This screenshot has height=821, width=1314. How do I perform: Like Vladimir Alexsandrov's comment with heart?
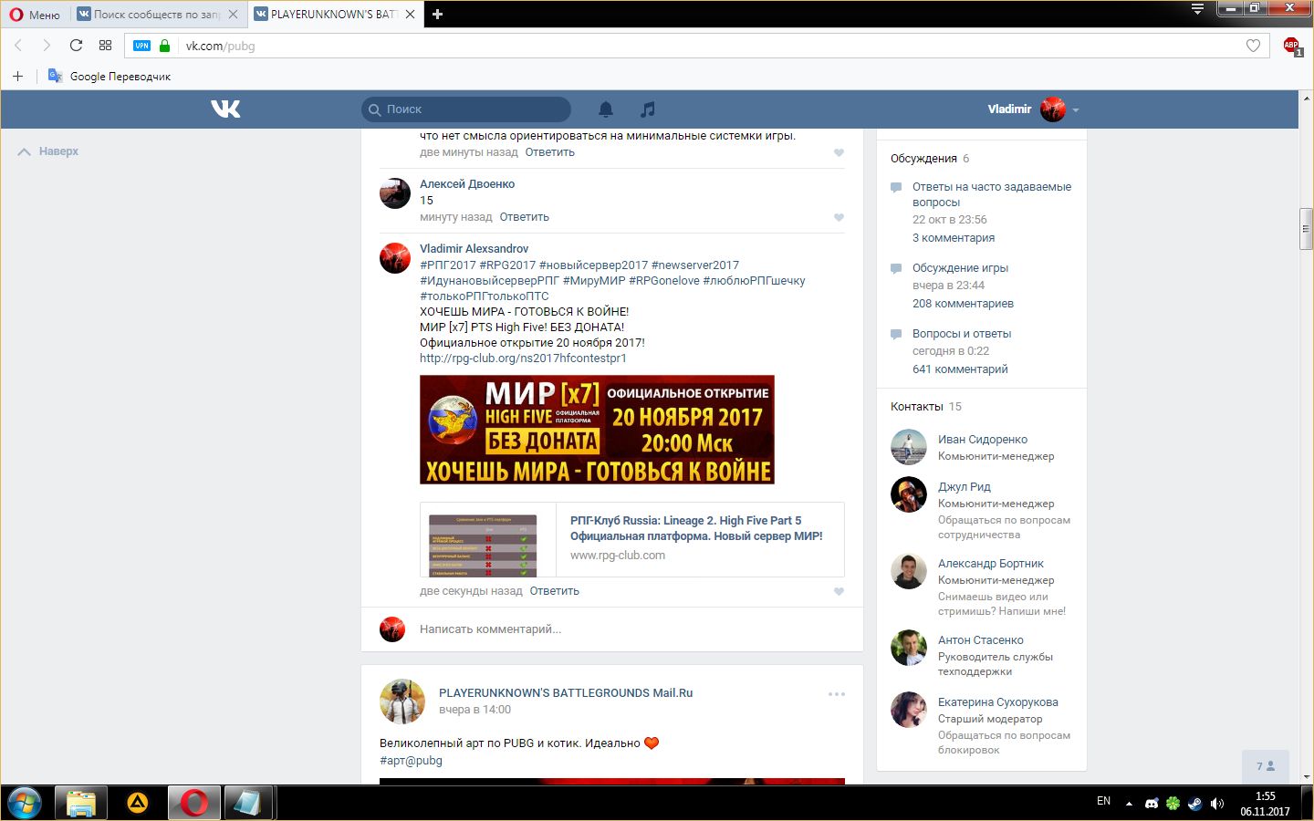[839, 591]
